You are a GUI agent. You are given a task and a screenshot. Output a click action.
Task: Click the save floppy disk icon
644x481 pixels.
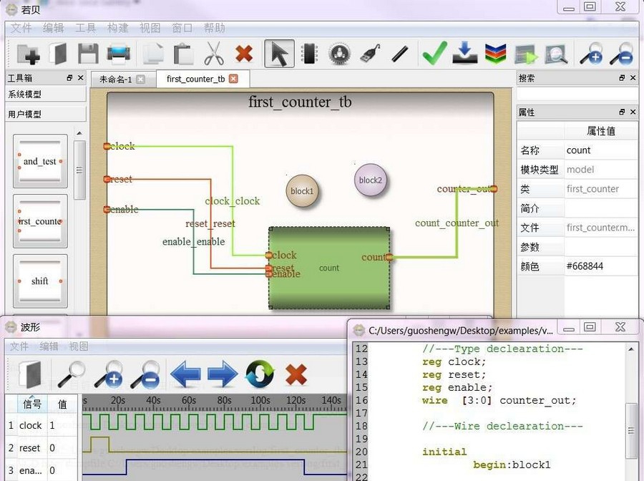[88, 54]
